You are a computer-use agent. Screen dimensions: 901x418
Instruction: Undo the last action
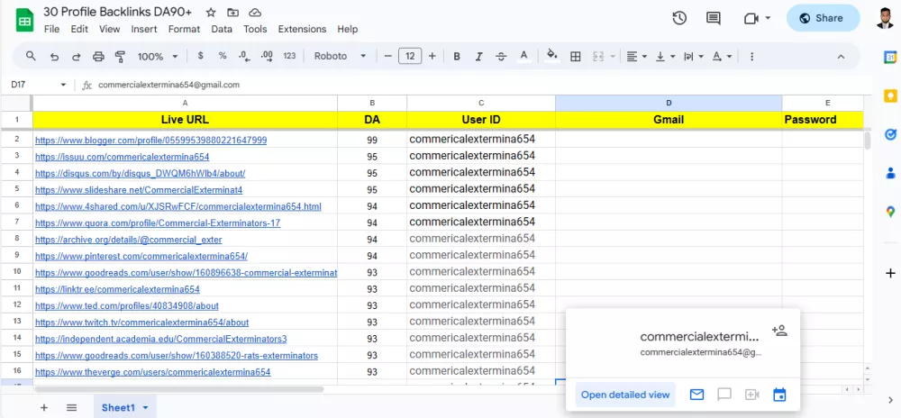coord(54,56)
